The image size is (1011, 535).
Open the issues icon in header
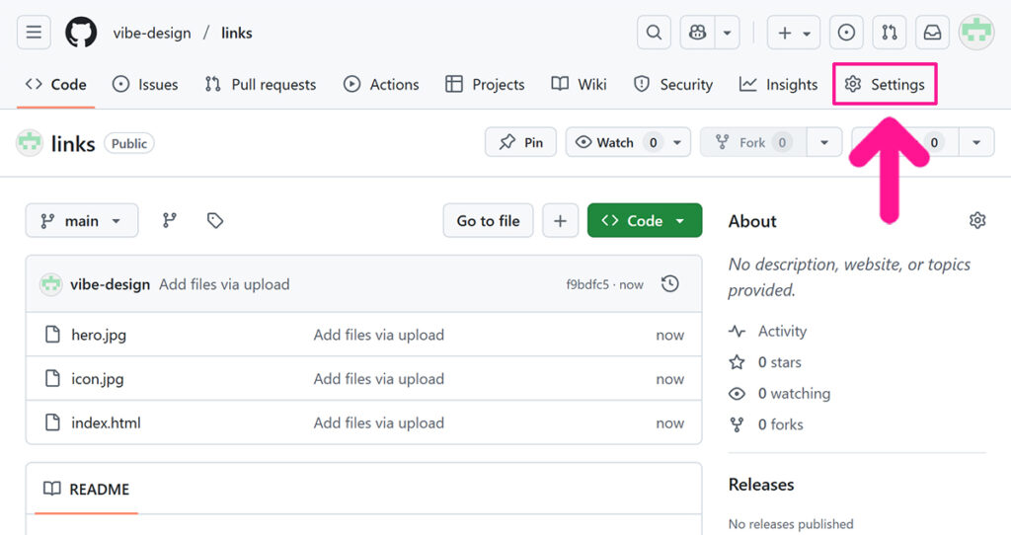pos(846,33)
